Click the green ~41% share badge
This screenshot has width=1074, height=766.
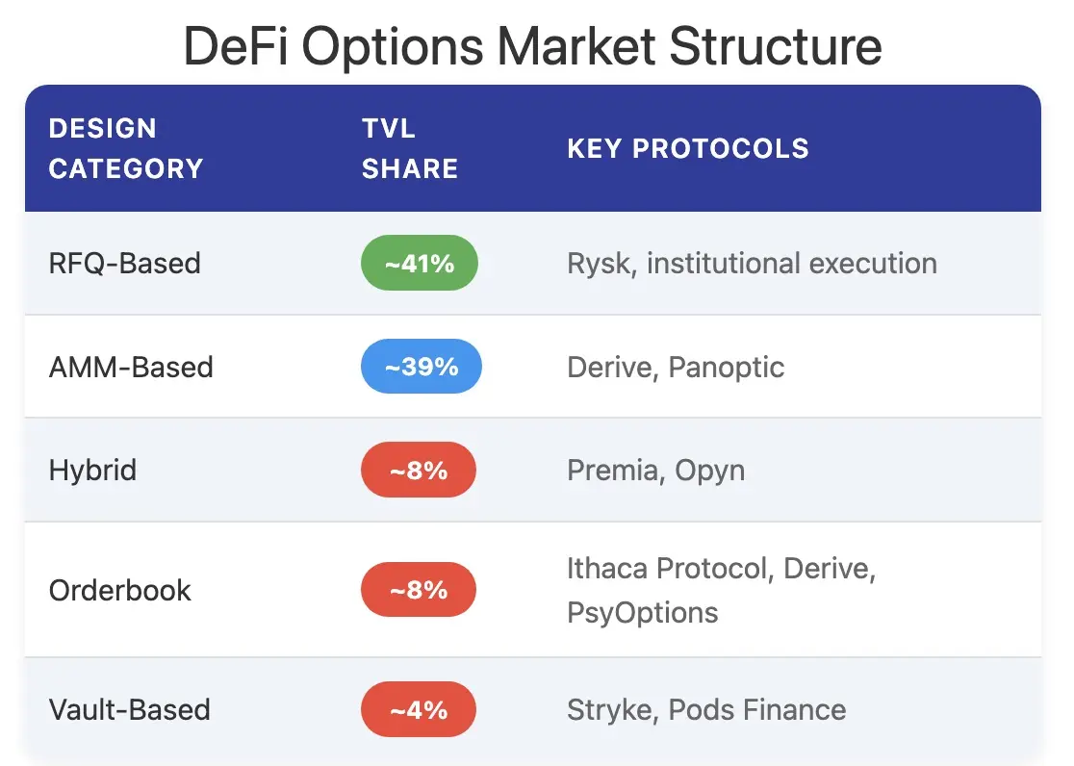point(420,263)
